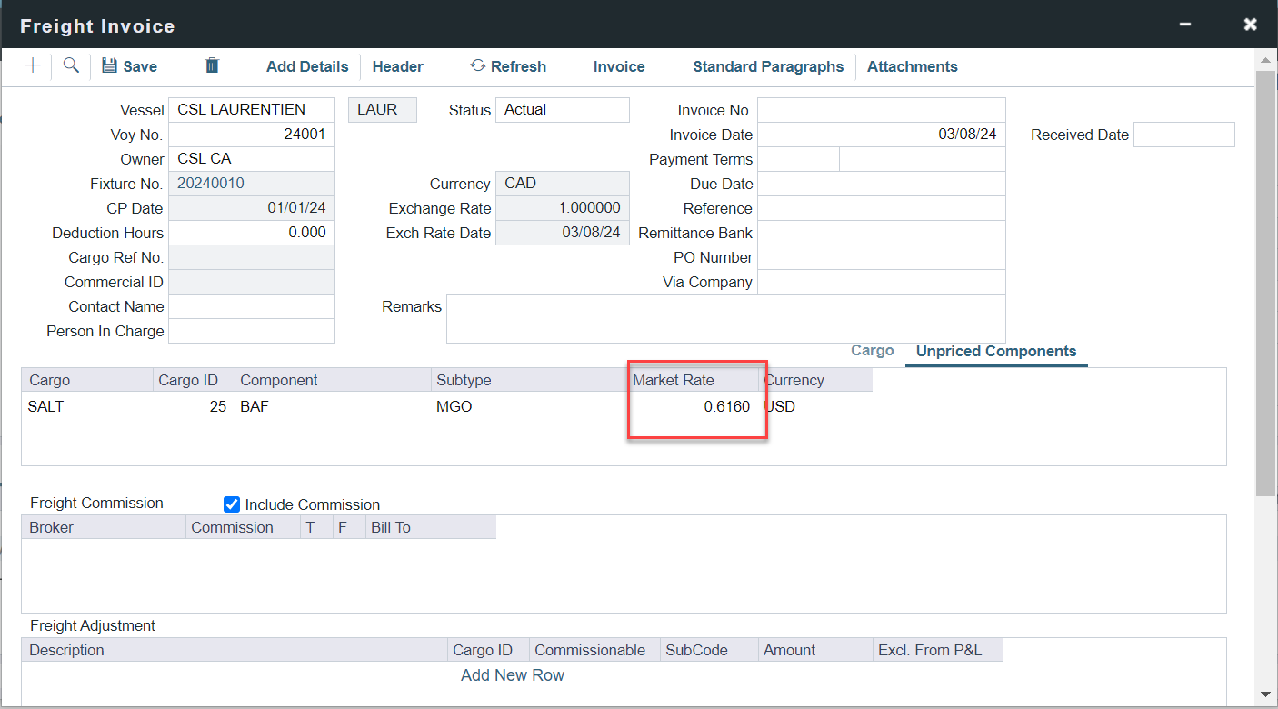This screenshot has height=709, width=1278.
Task: Open Standard Paragraphs
Action: tap(768, 66)
